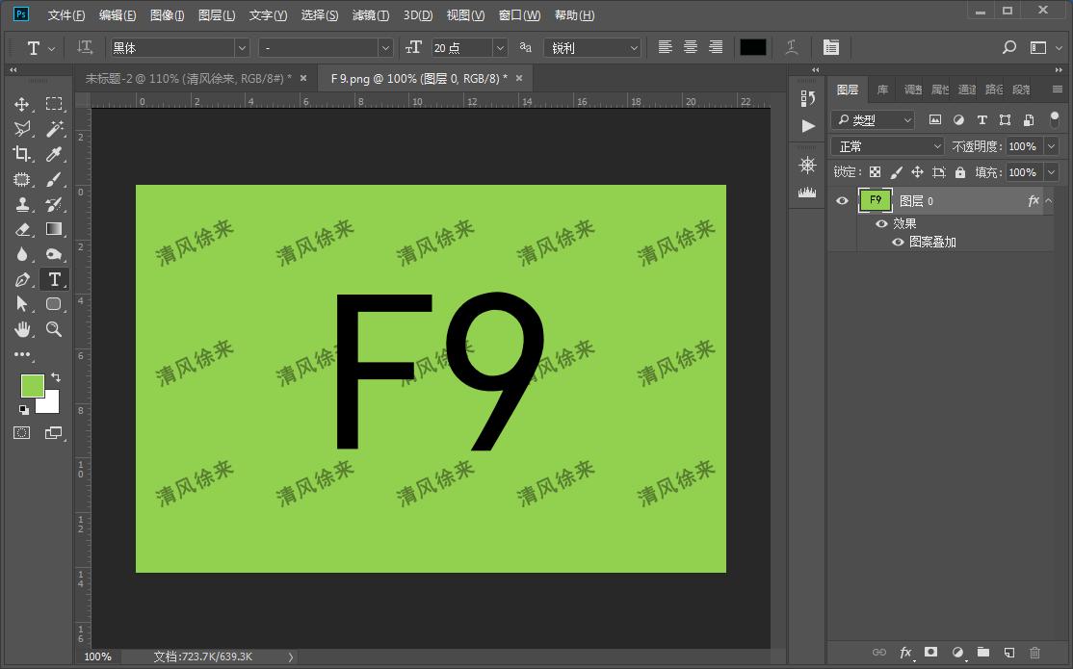Open the Add layer mask icon

(x=931, y=653)
